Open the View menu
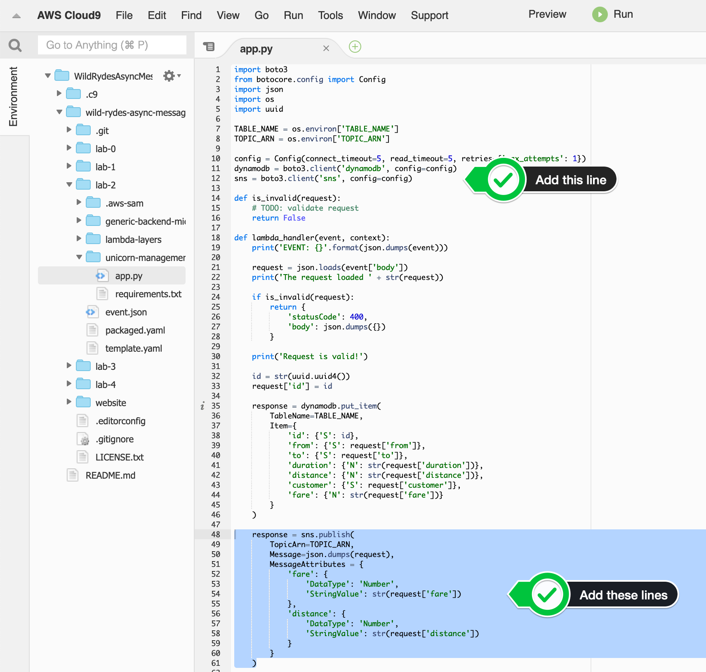The height and width of the screenshot is (672, 706). coord(228,15)
